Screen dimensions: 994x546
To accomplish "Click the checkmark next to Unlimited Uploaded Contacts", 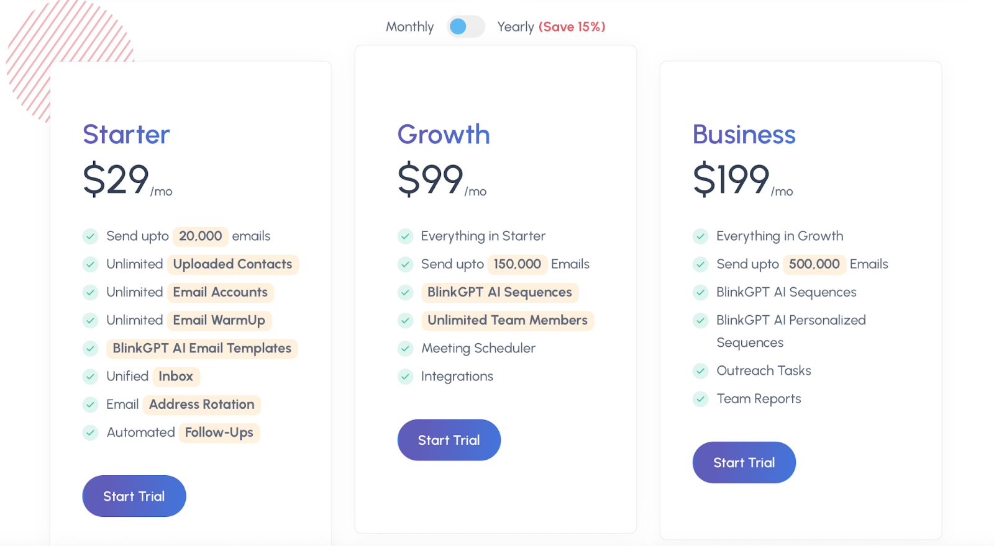I will coord(90,264).
